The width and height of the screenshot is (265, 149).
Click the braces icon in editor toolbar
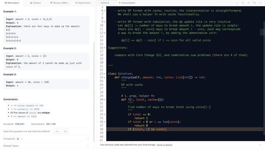click(243, 3)
